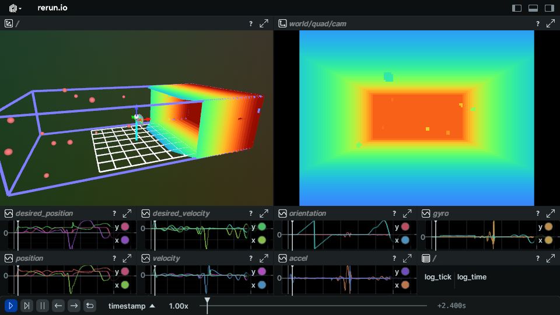
Task: Click desired_position y legend color dot
Action: [125, 227]
